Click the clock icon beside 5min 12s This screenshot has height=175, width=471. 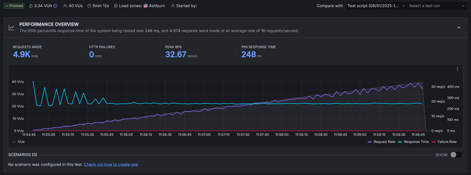coord(89,6)
